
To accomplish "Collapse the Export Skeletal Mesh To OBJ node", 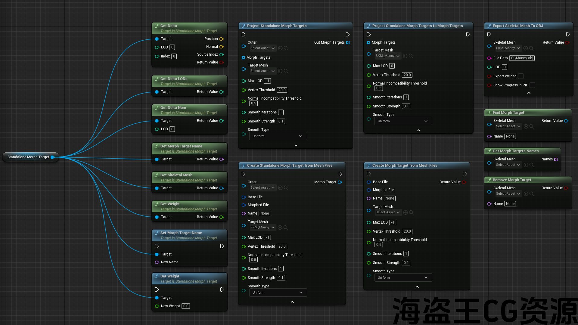I will coord(529,93).
